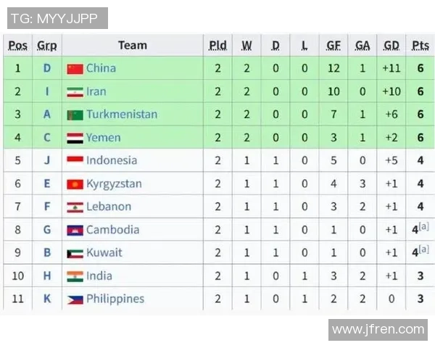
Task: Open the Turkmenistan team link
Action: point(121,115)
